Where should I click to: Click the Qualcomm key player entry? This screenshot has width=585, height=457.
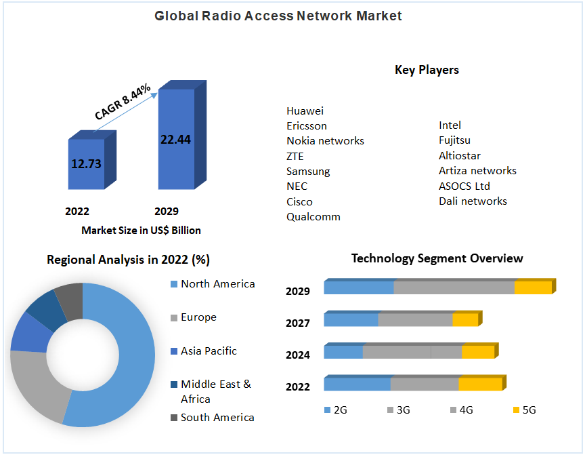[313, 216]
